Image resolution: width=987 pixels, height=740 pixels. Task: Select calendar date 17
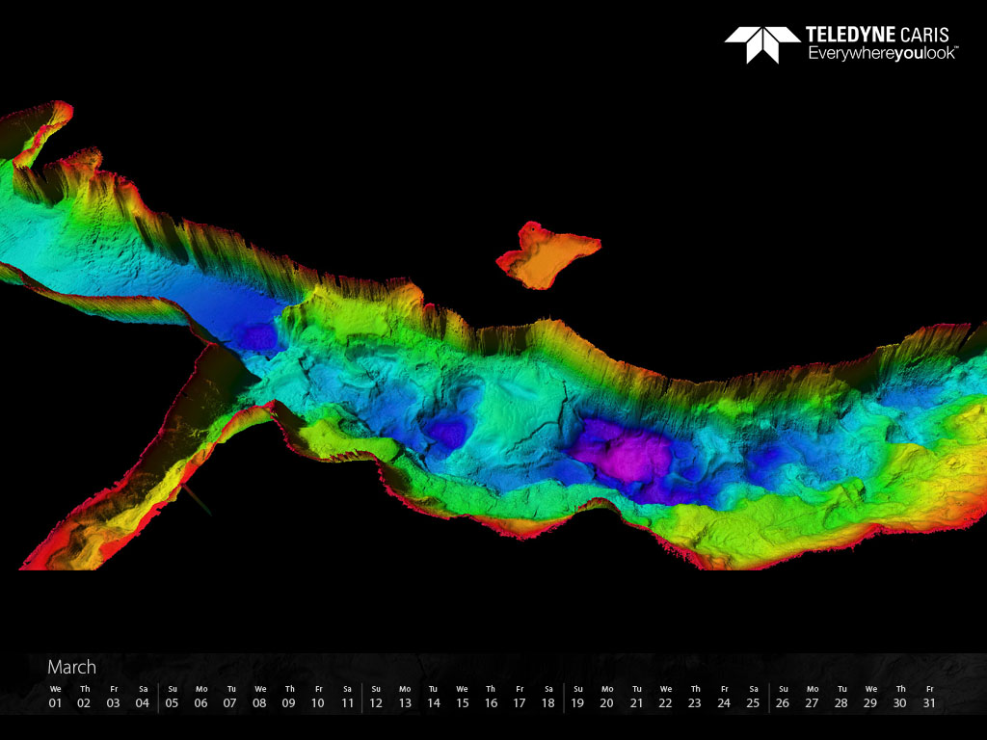520,702
